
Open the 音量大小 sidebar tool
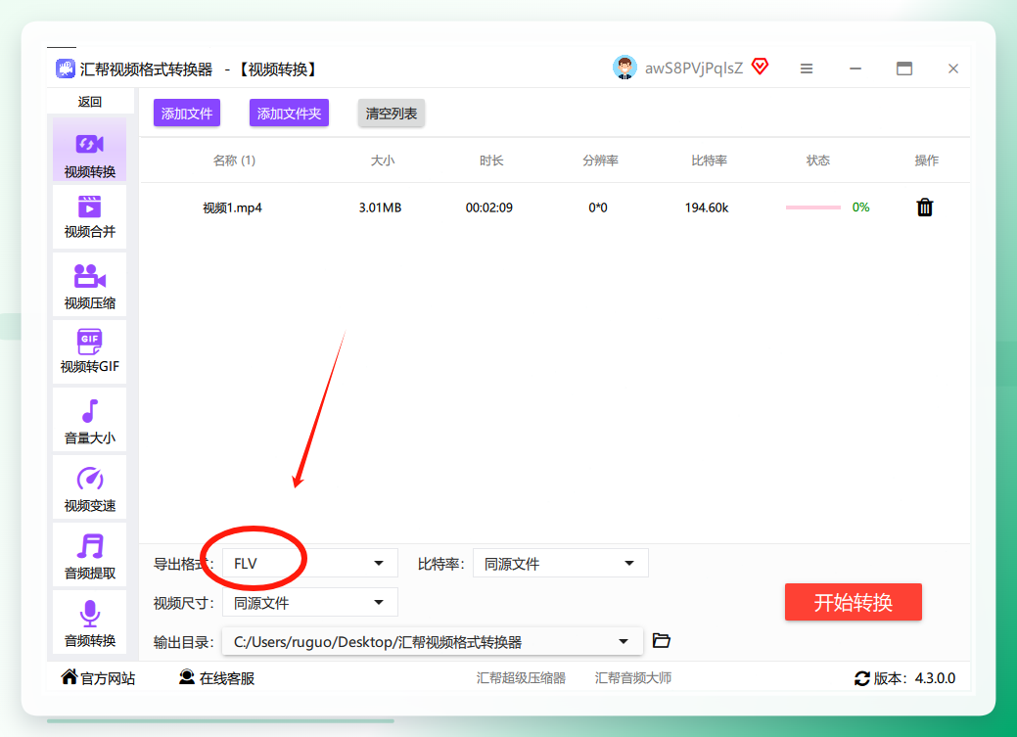(89, 420)
